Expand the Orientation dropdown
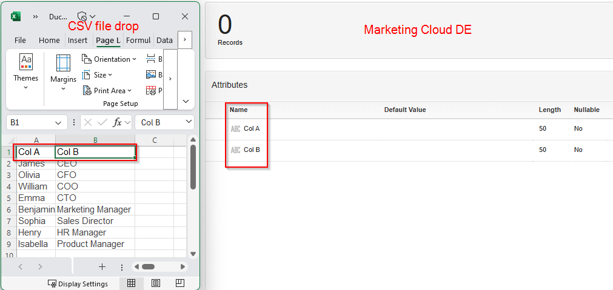The height and width of the screenshot is (290, 613). pos(110,59)
